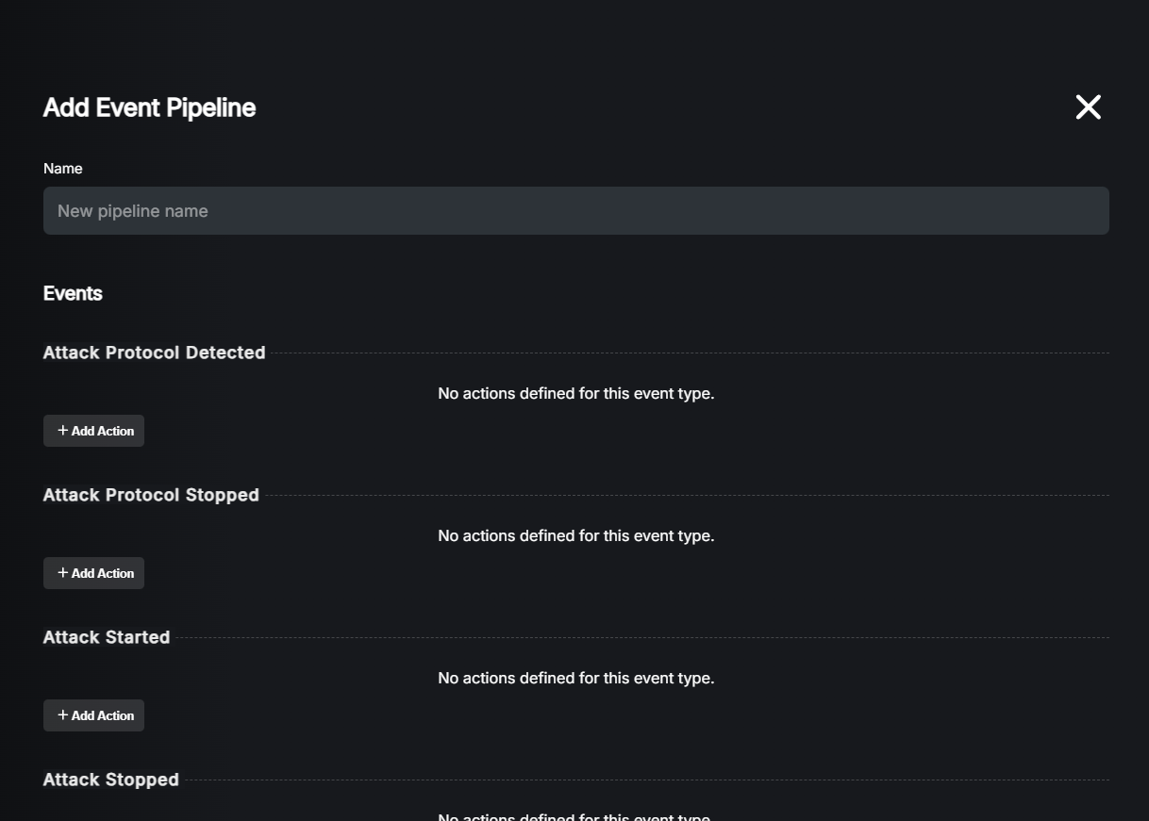Expand the Attack Protocol Detected section
This screenshot has height=821, width=1149.
point(154,352)
